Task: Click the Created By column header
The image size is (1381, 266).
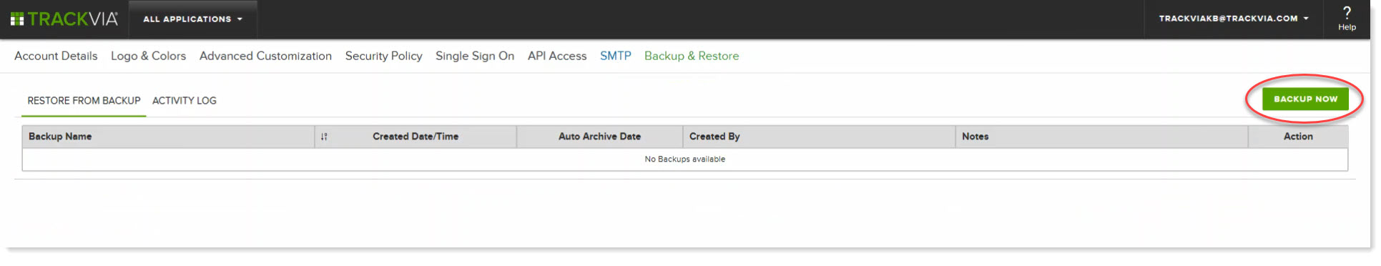Action: [819, 137]
